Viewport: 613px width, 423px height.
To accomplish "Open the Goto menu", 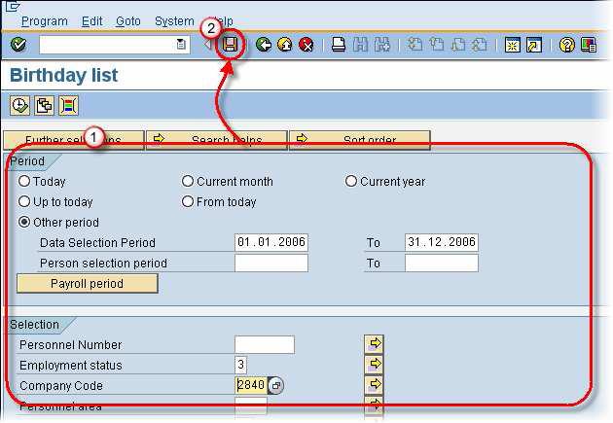I will click(x=127, y=20).
